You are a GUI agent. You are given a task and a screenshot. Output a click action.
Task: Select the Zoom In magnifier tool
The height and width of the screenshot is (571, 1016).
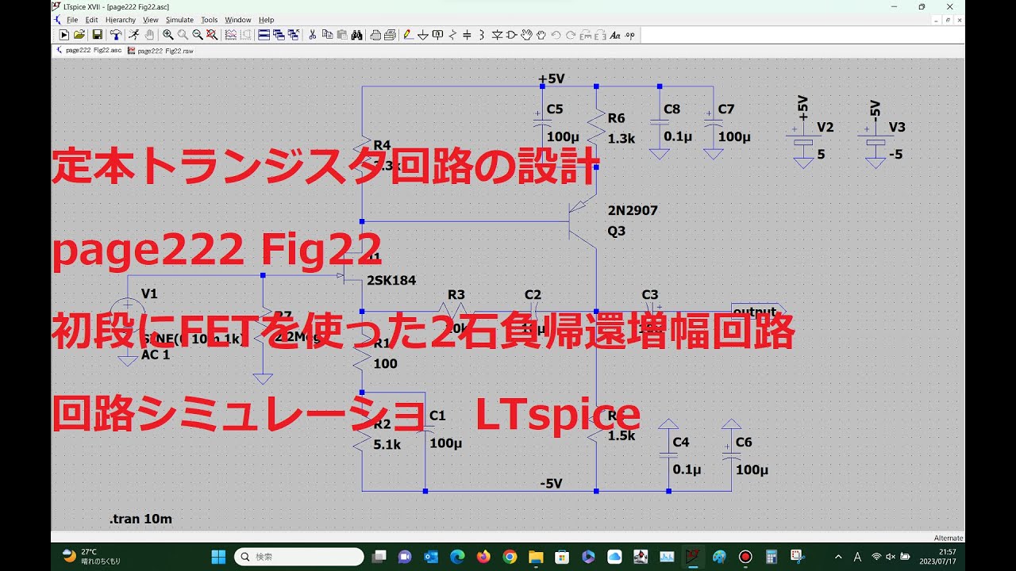[168, 35]
